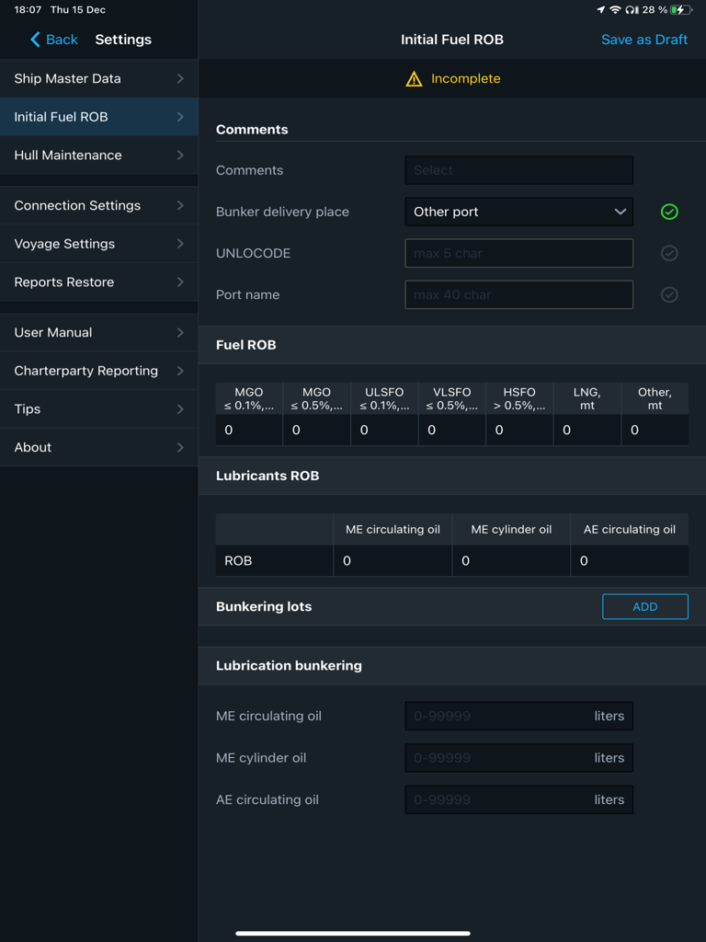Tap the charging battery indicator in the status bar

(682, 9)
